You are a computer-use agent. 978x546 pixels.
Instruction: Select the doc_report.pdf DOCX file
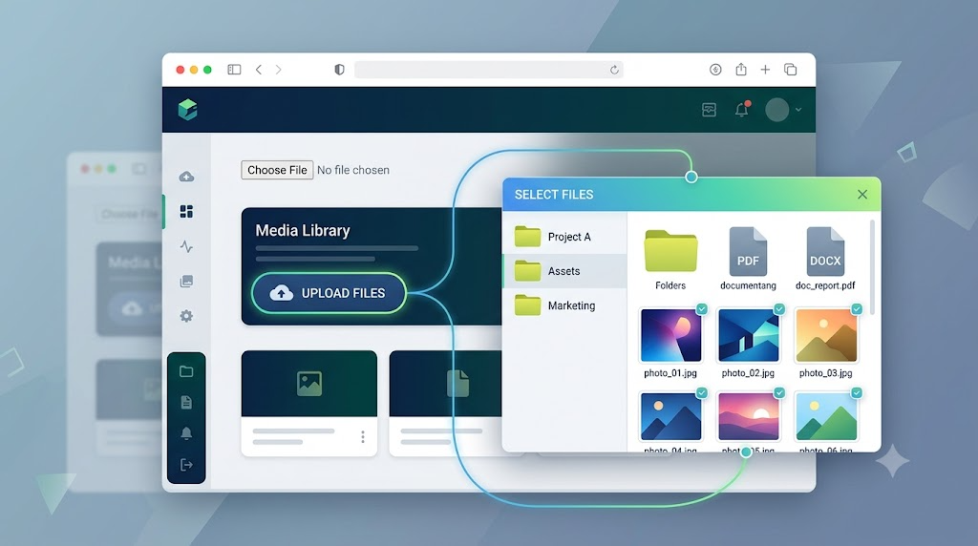click(825, 260)
